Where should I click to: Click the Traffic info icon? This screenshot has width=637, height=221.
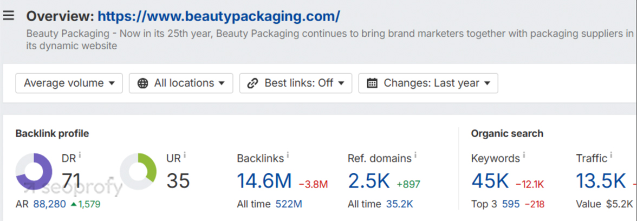[612, 155]
